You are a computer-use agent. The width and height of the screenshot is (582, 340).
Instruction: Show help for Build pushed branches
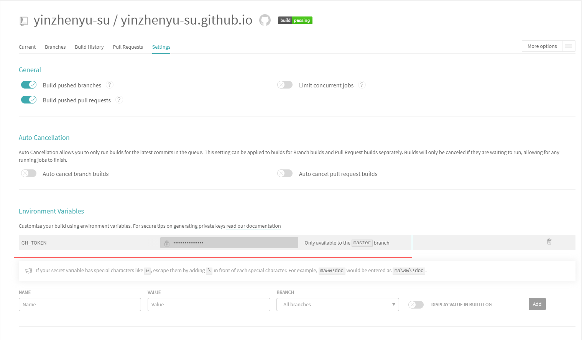[x=109, y=85]
